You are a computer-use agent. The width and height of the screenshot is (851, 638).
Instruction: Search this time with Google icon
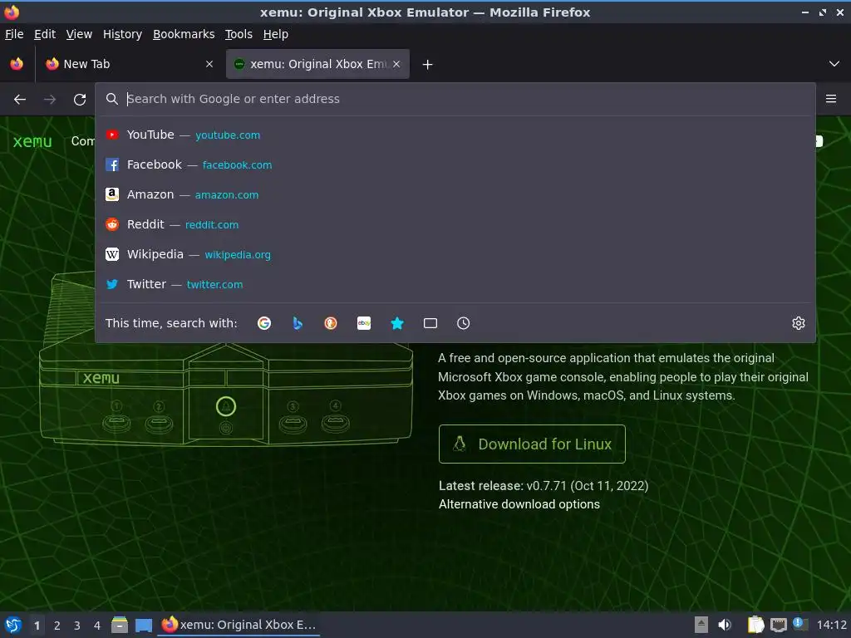tap(264, 323)
